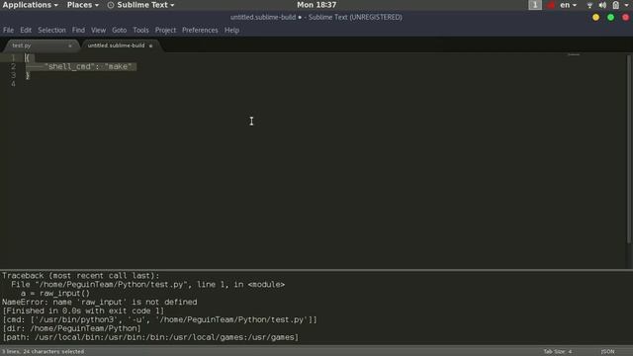The image size is (633, 356).
Task: Open the en keyboard language dropdown
Action: (x=568, y=5)
